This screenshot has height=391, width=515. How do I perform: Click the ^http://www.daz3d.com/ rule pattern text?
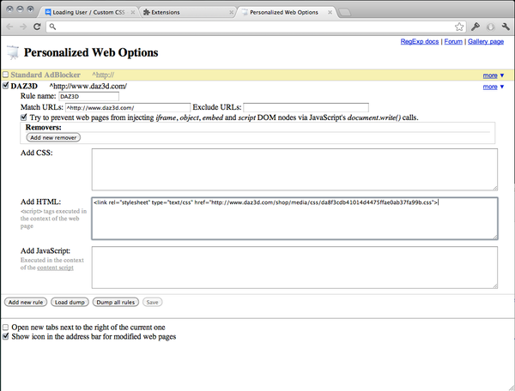click(88, 87)
